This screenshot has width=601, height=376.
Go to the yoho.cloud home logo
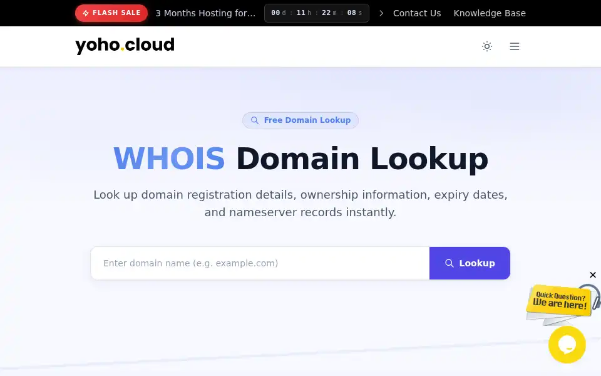point(125,46)
